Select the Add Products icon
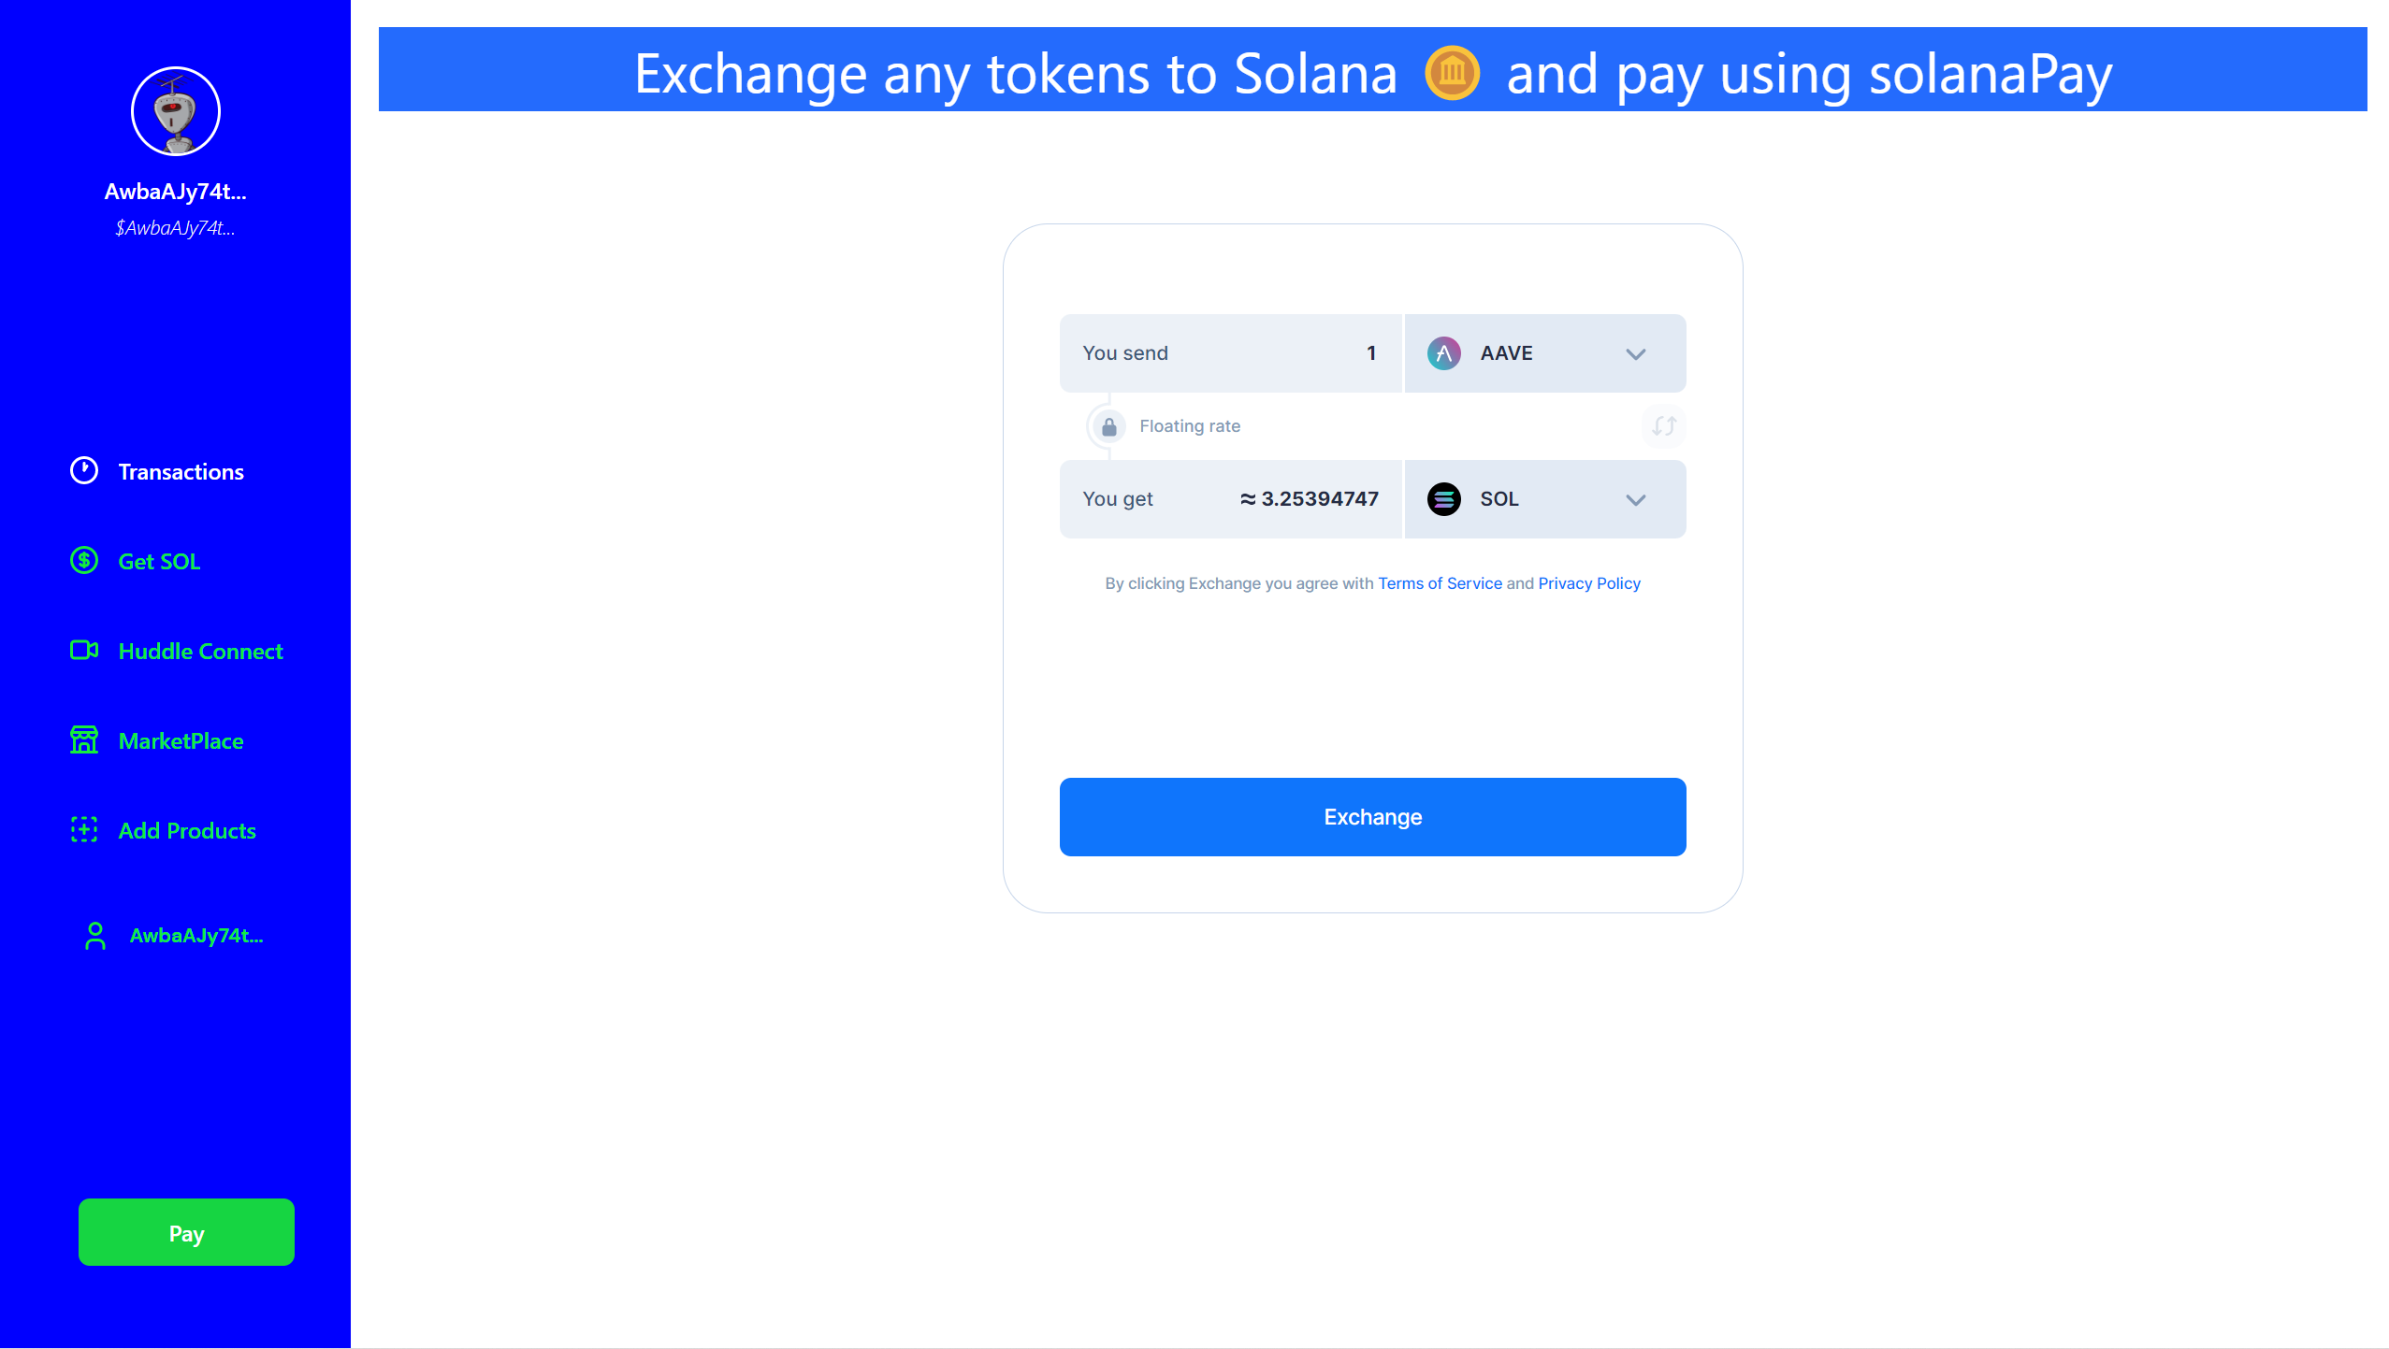This screenshot has width=2389, height=1349. 84,829
